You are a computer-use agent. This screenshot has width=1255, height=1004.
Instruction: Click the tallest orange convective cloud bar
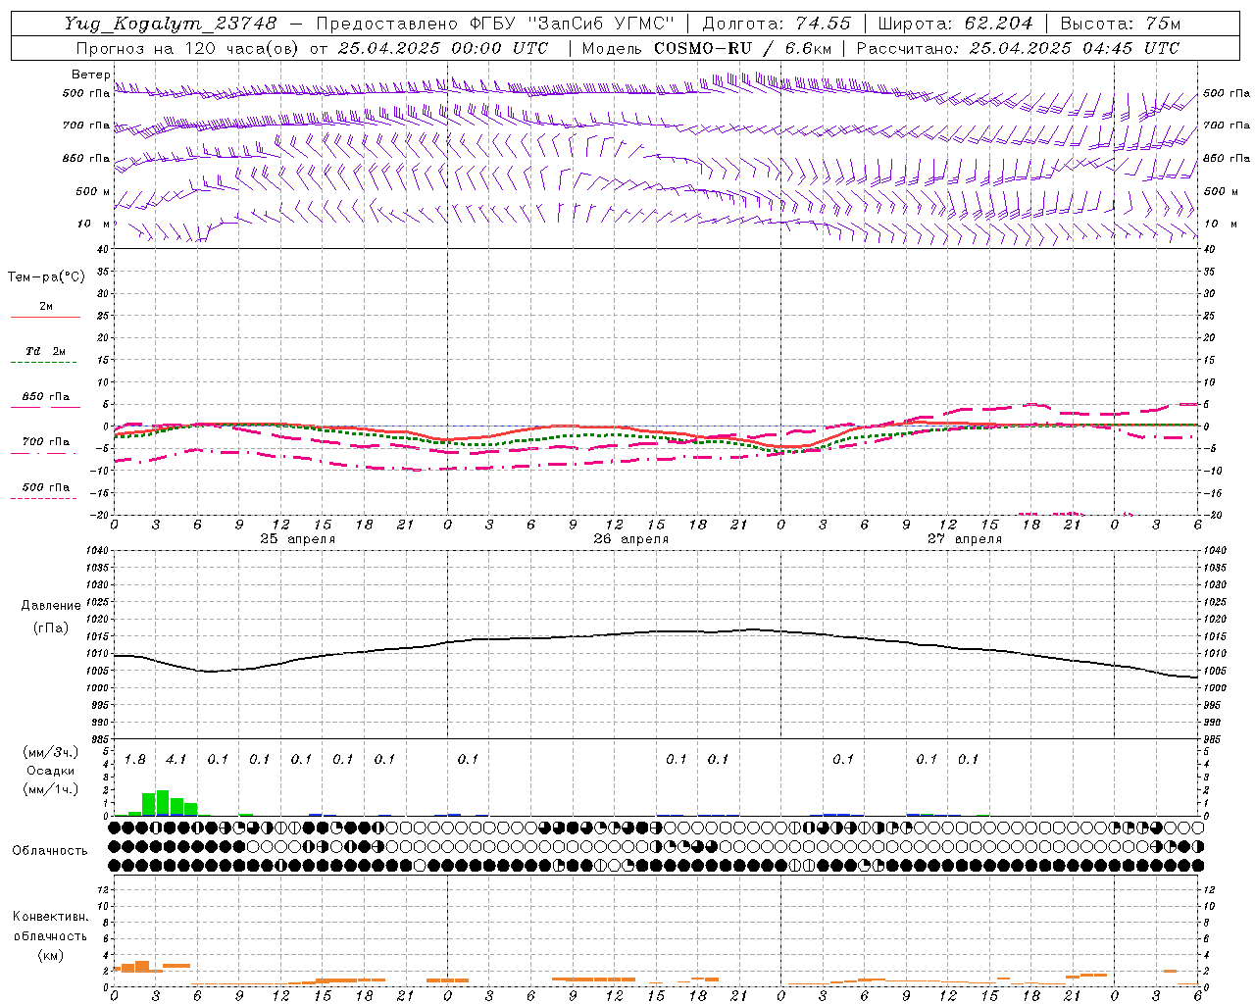point(142,966)
